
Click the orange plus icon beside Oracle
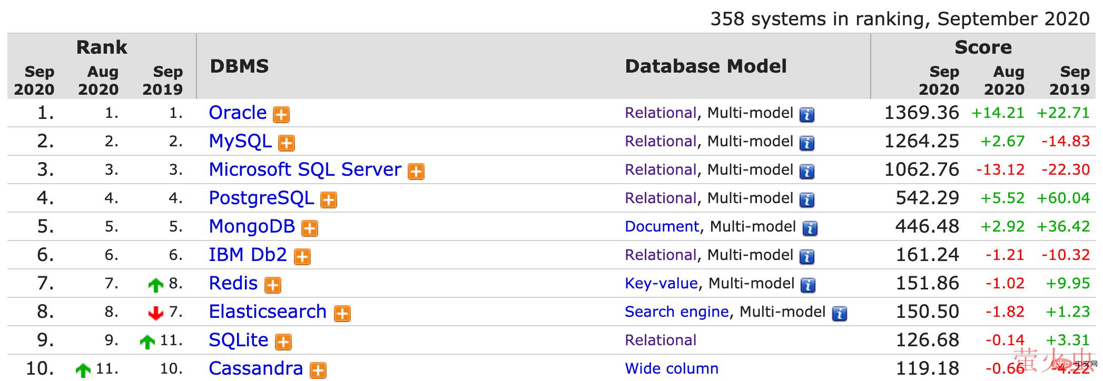pyautogui.click(x=281, y=115)
